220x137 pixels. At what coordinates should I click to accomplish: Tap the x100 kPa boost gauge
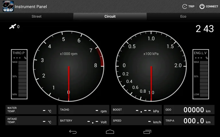coord(151,66)
